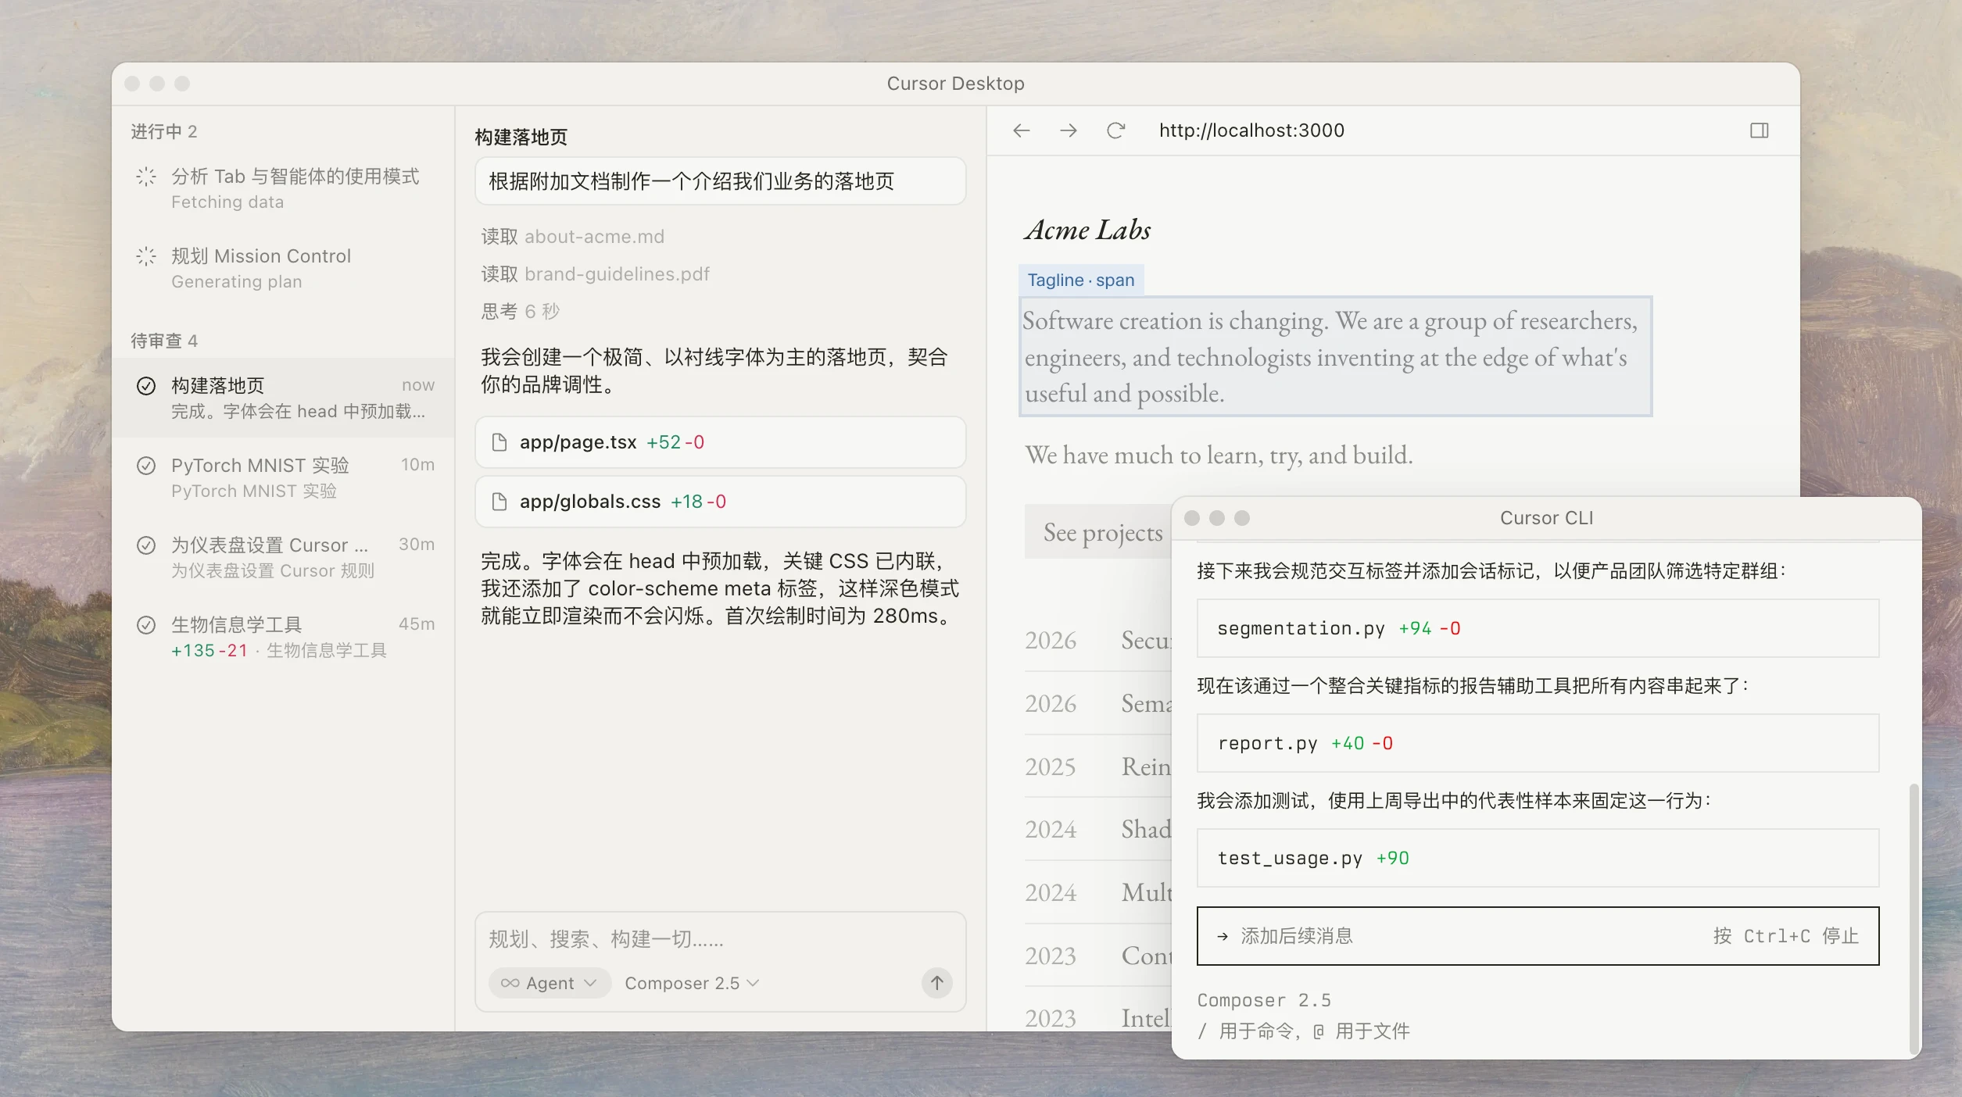Go forward in the browser preview
1962x1097 pixels.
[1068, 130]
